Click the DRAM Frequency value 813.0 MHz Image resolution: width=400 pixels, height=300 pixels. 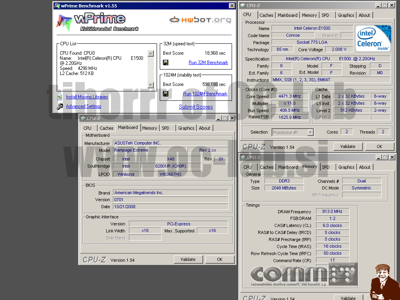coord(332,211)
